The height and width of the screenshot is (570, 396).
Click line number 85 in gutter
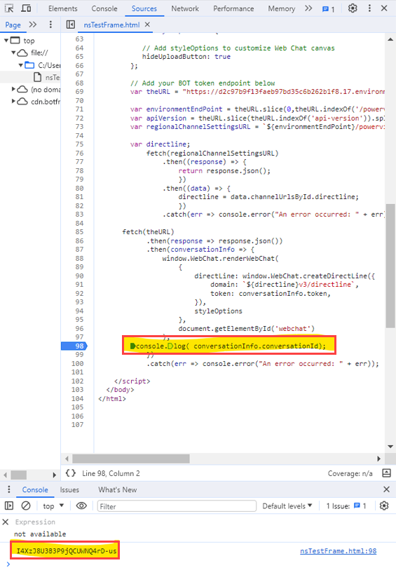(80, 231)
